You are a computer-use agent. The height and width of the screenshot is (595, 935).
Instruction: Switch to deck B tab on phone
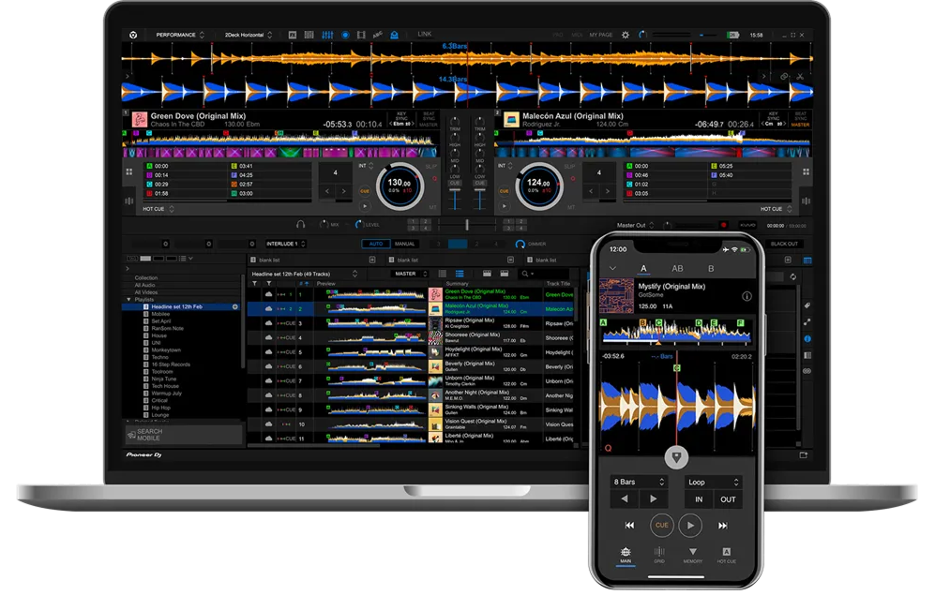tap(711, 269)
